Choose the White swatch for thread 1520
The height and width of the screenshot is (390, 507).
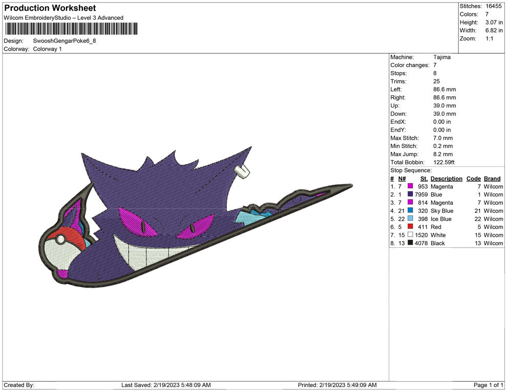coord(410,235)
